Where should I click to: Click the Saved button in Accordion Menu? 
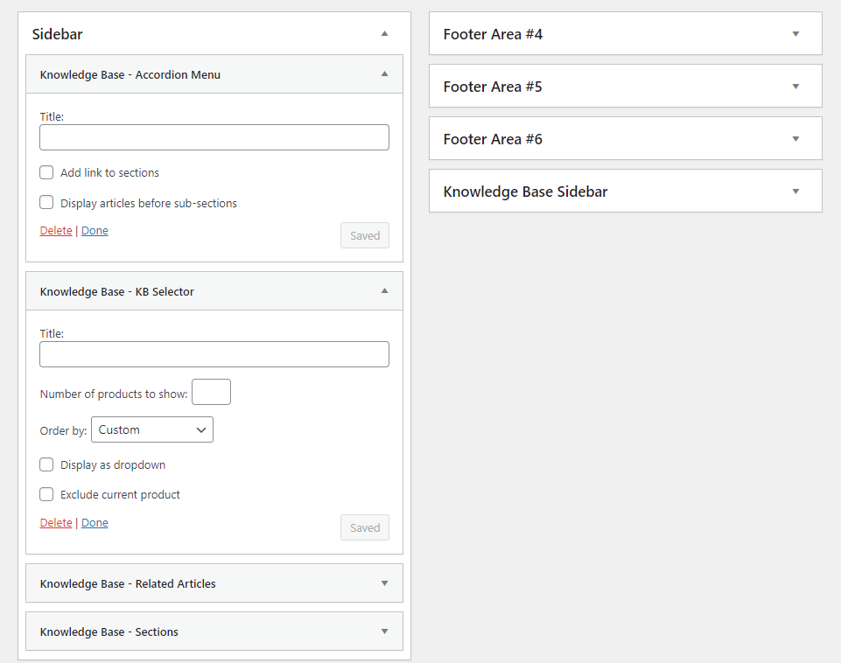pos(365,235)
